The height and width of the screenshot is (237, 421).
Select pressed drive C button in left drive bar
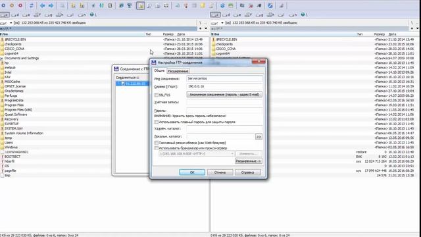click(5, 14)
